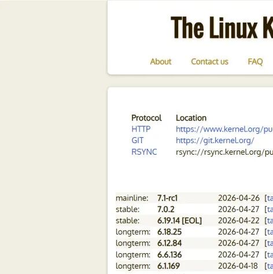Click longterm: label for 6.18.25

[133, 232]
